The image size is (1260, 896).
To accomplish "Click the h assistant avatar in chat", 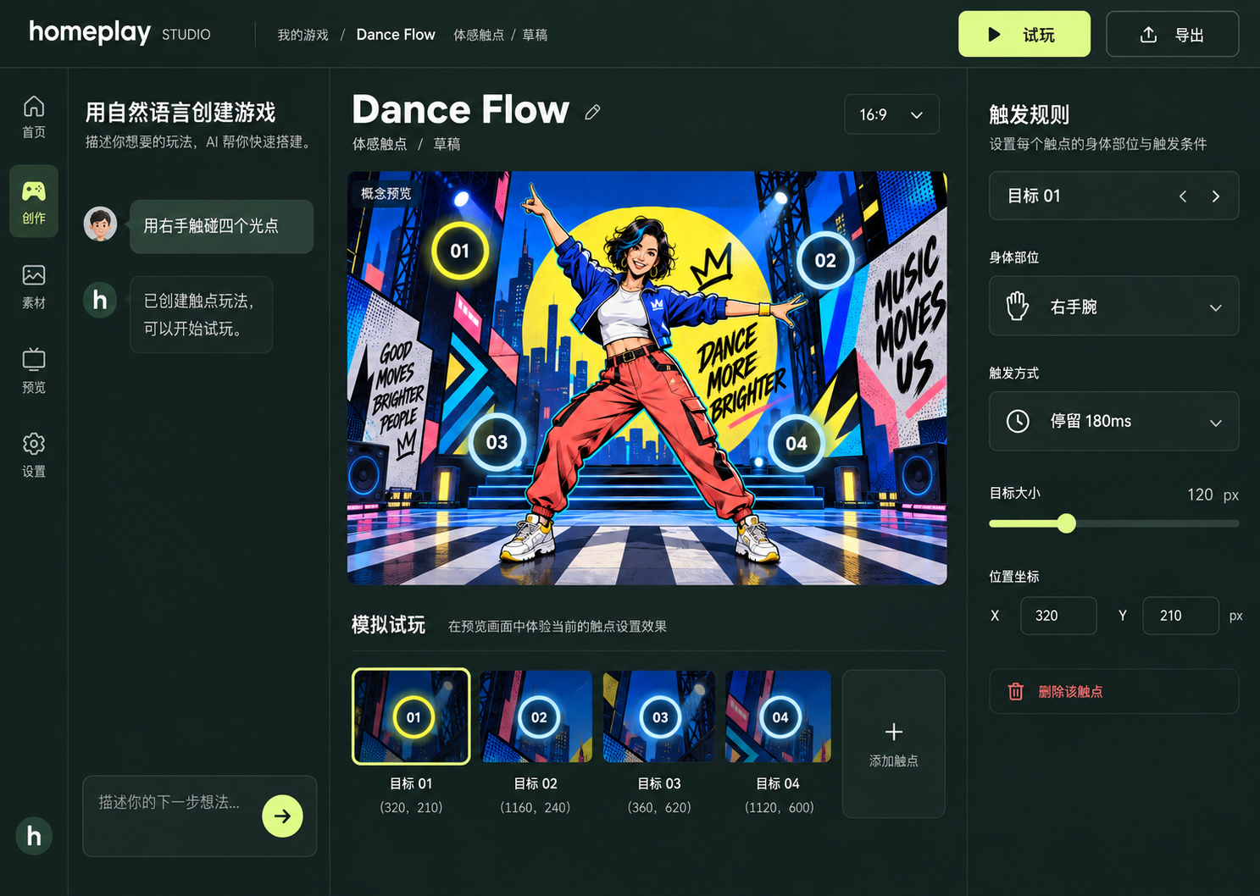I will pos(100,300).
